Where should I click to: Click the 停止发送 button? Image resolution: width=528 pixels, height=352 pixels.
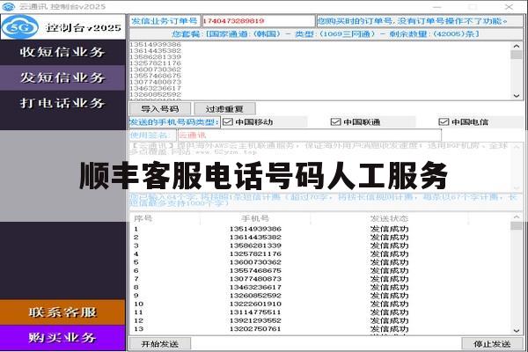[492, 344]
